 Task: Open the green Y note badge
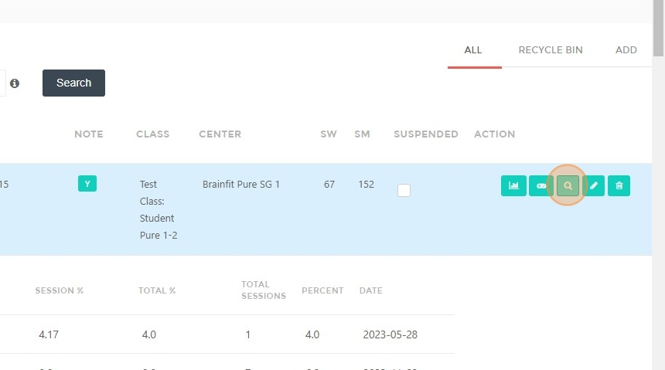click(x=87, y=184)
